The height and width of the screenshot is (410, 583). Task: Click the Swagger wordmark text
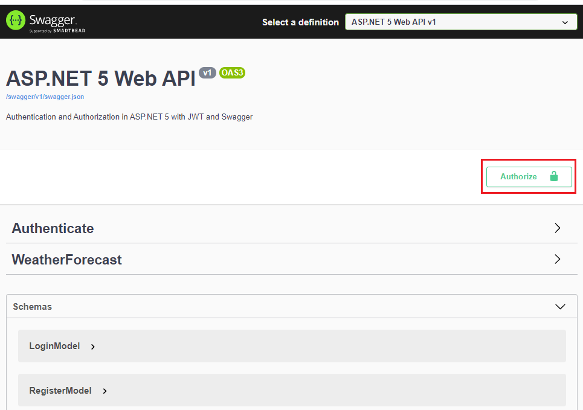[x=53, y=19]
